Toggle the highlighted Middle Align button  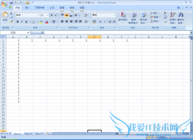pos(66,15)
